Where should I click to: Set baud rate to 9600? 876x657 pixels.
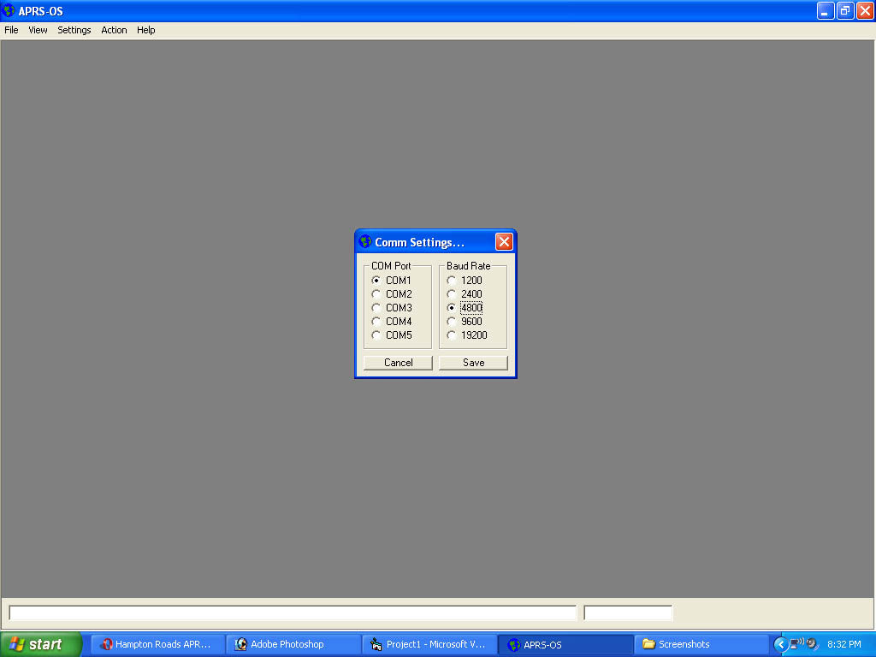465,322
